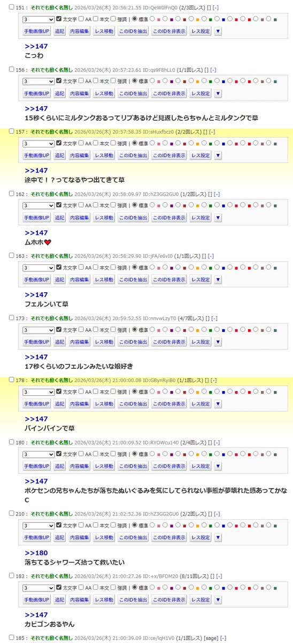Image resolution: width=293 pixels, height=643 pixels.
Task: Click 追記 button on post 210
Action: click(x=60, y=537)
